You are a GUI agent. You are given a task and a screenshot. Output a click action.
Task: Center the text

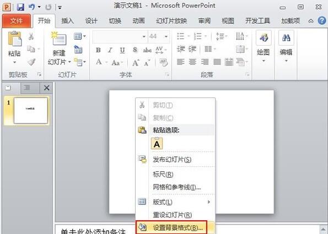[192, 62]
